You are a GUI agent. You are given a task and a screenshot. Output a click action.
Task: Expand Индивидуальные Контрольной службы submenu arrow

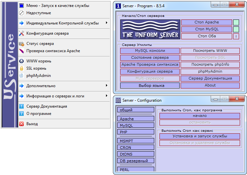pyautogui.click(x=106, y=23)
